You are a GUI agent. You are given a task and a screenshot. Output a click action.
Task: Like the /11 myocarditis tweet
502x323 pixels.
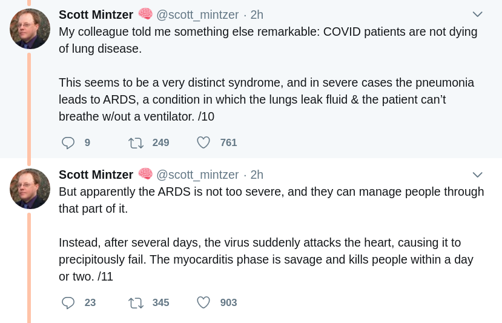pyautogui.click(x=203, y=302)
